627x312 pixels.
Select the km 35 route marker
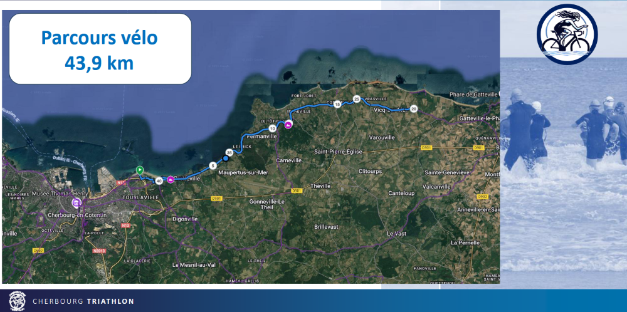[x=229, y=153]
